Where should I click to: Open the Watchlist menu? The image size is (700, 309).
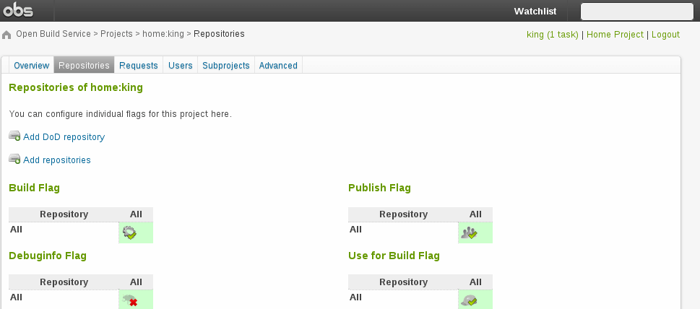click(535, 11)
